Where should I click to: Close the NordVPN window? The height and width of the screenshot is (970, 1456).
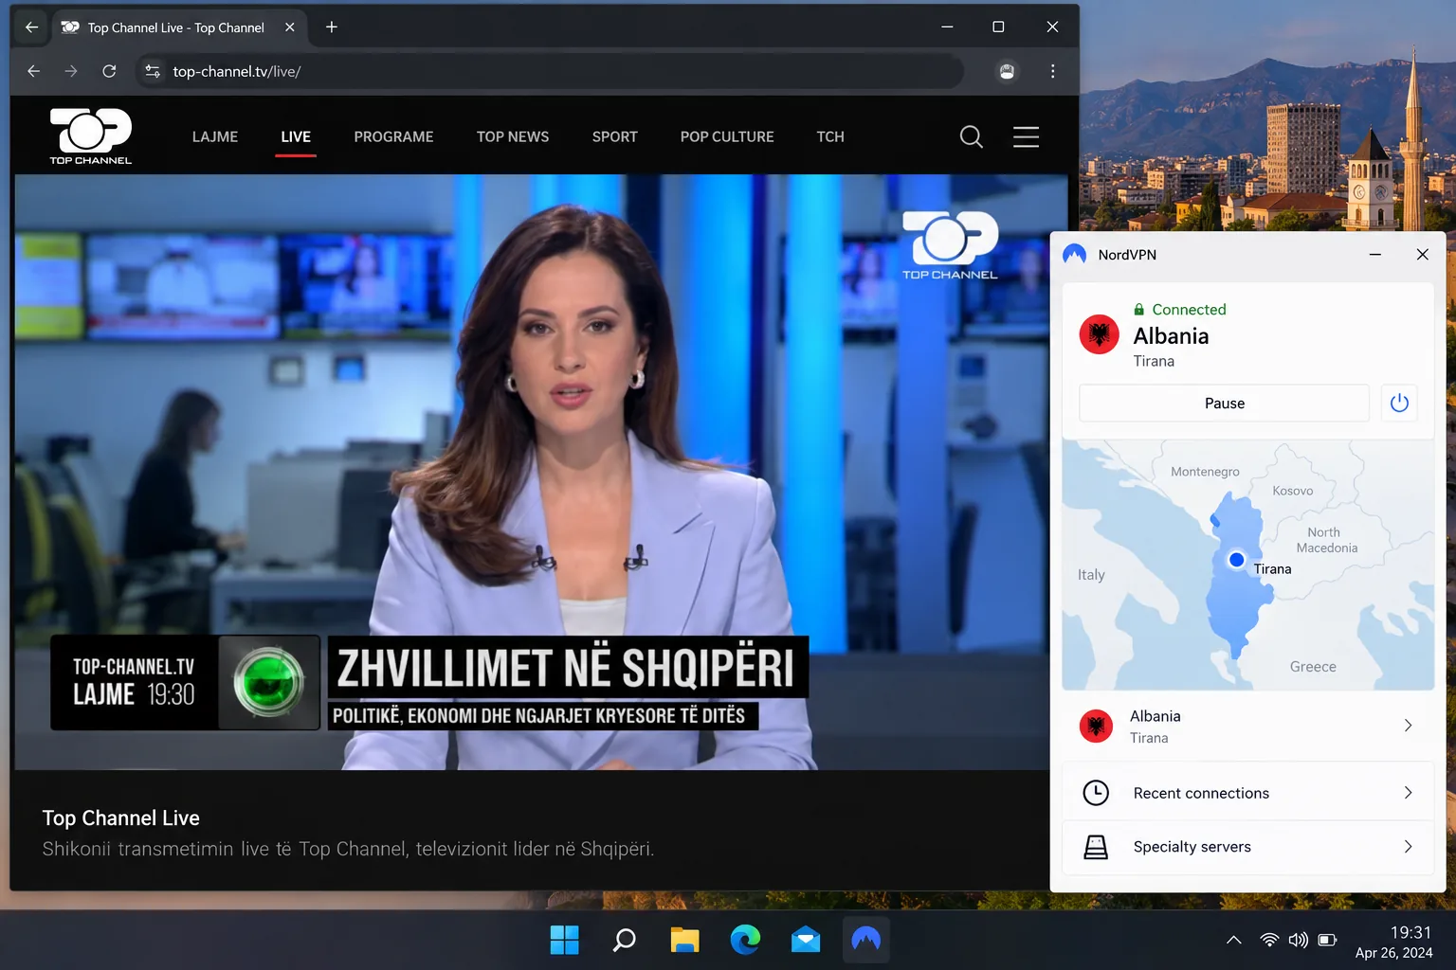click(1422, 255)
